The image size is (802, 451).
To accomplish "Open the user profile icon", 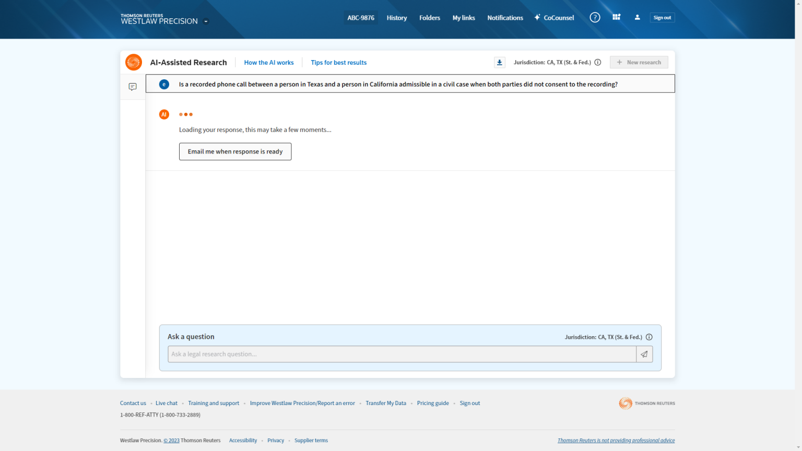I will tap(637, 17).
